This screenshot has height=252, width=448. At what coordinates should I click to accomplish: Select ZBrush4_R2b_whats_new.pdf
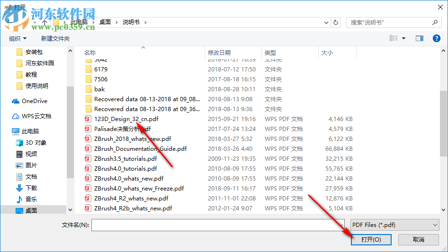pyautogui.click(x=133, y=209)
